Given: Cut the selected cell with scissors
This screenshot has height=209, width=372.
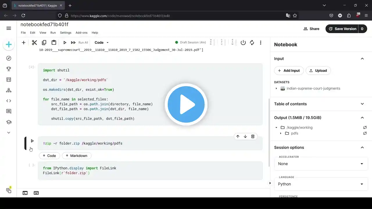Looking at the screenshot, I should (x=34, y=43).
